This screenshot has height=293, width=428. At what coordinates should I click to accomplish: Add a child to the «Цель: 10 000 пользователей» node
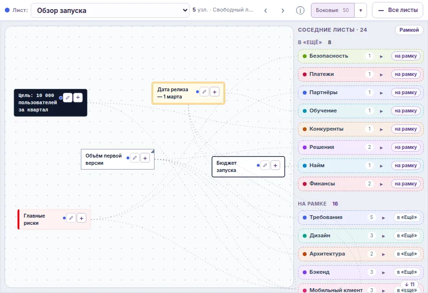tap(78, 98)
